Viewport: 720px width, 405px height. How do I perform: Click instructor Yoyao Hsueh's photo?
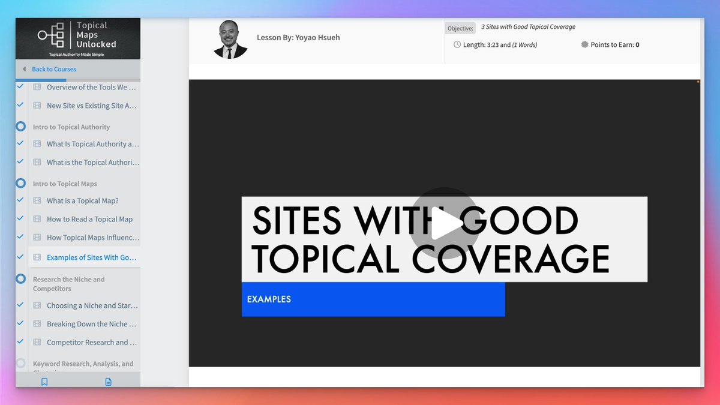[230, 40]
